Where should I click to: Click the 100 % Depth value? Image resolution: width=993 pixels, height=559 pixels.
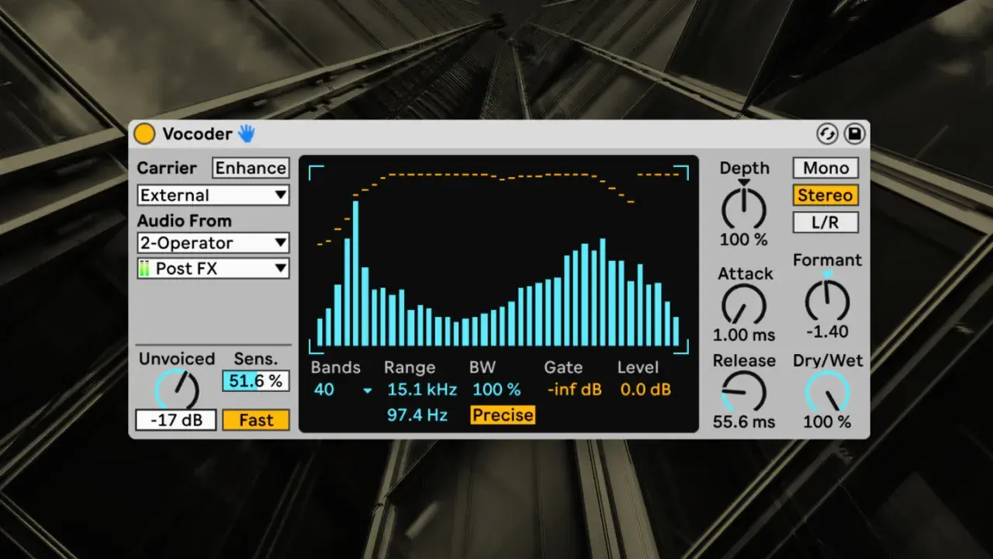(x=744, y=239)
